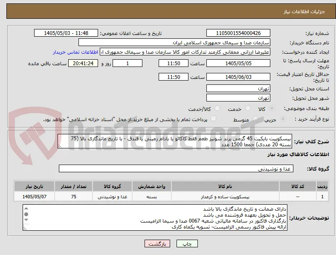Click delivery city field تهران
Viewport: 336px width, 255px height.
coord(238,98)
